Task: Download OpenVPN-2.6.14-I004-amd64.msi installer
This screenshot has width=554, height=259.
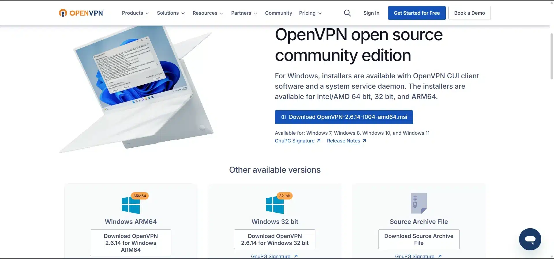Action: (344, 117)
